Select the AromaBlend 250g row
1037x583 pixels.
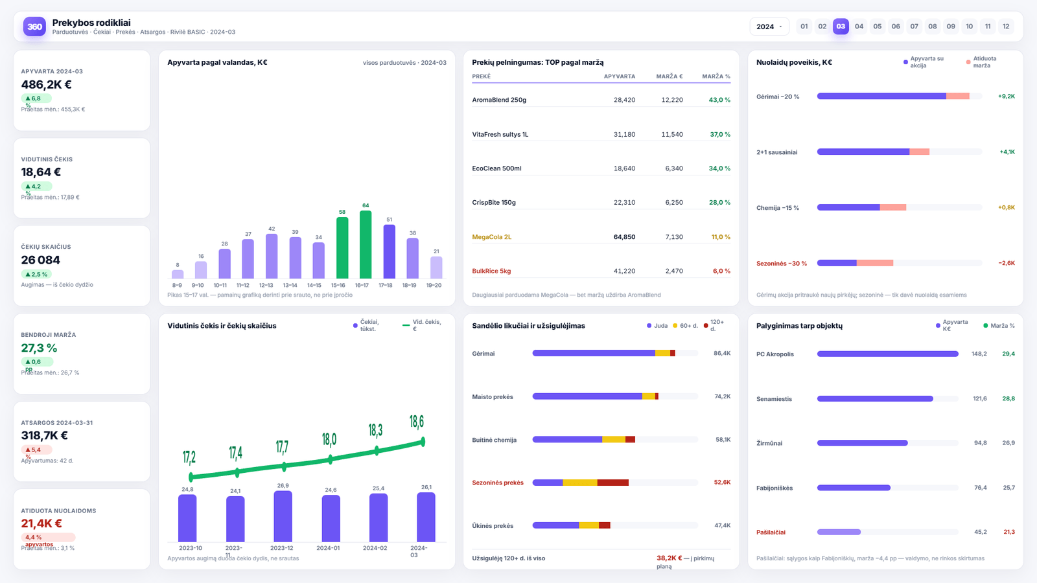[601, 100]
